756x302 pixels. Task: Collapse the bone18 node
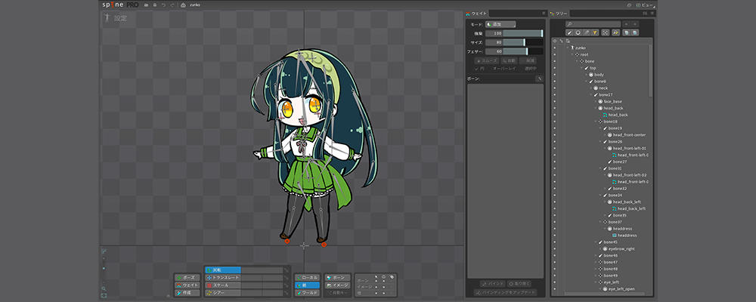point(596,122)
